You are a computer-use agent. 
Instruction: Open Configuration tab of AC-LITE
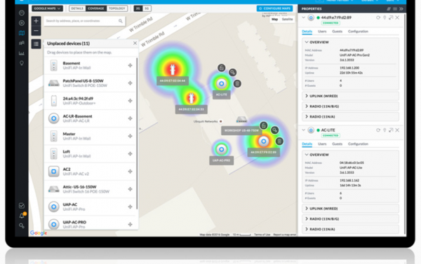358,144
